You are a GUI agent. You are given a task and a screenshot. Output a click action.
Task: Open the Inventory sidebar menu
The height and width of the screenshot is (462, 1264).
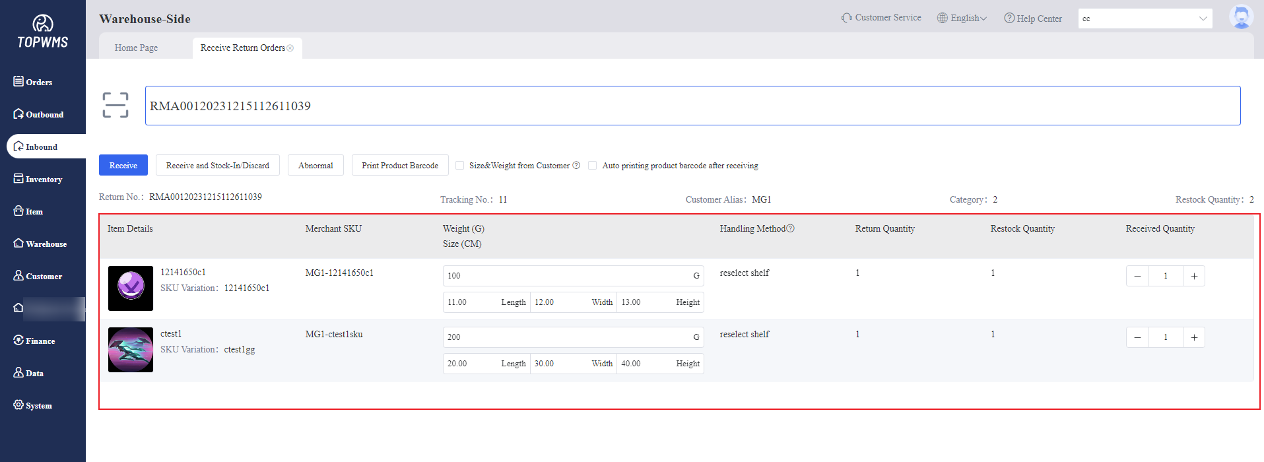pos(43,180)
